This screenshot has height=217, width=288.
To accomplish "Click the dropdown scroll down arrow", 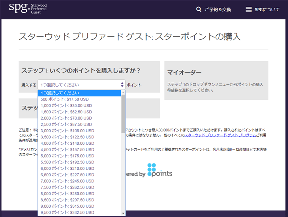I will tap(123, 213).
